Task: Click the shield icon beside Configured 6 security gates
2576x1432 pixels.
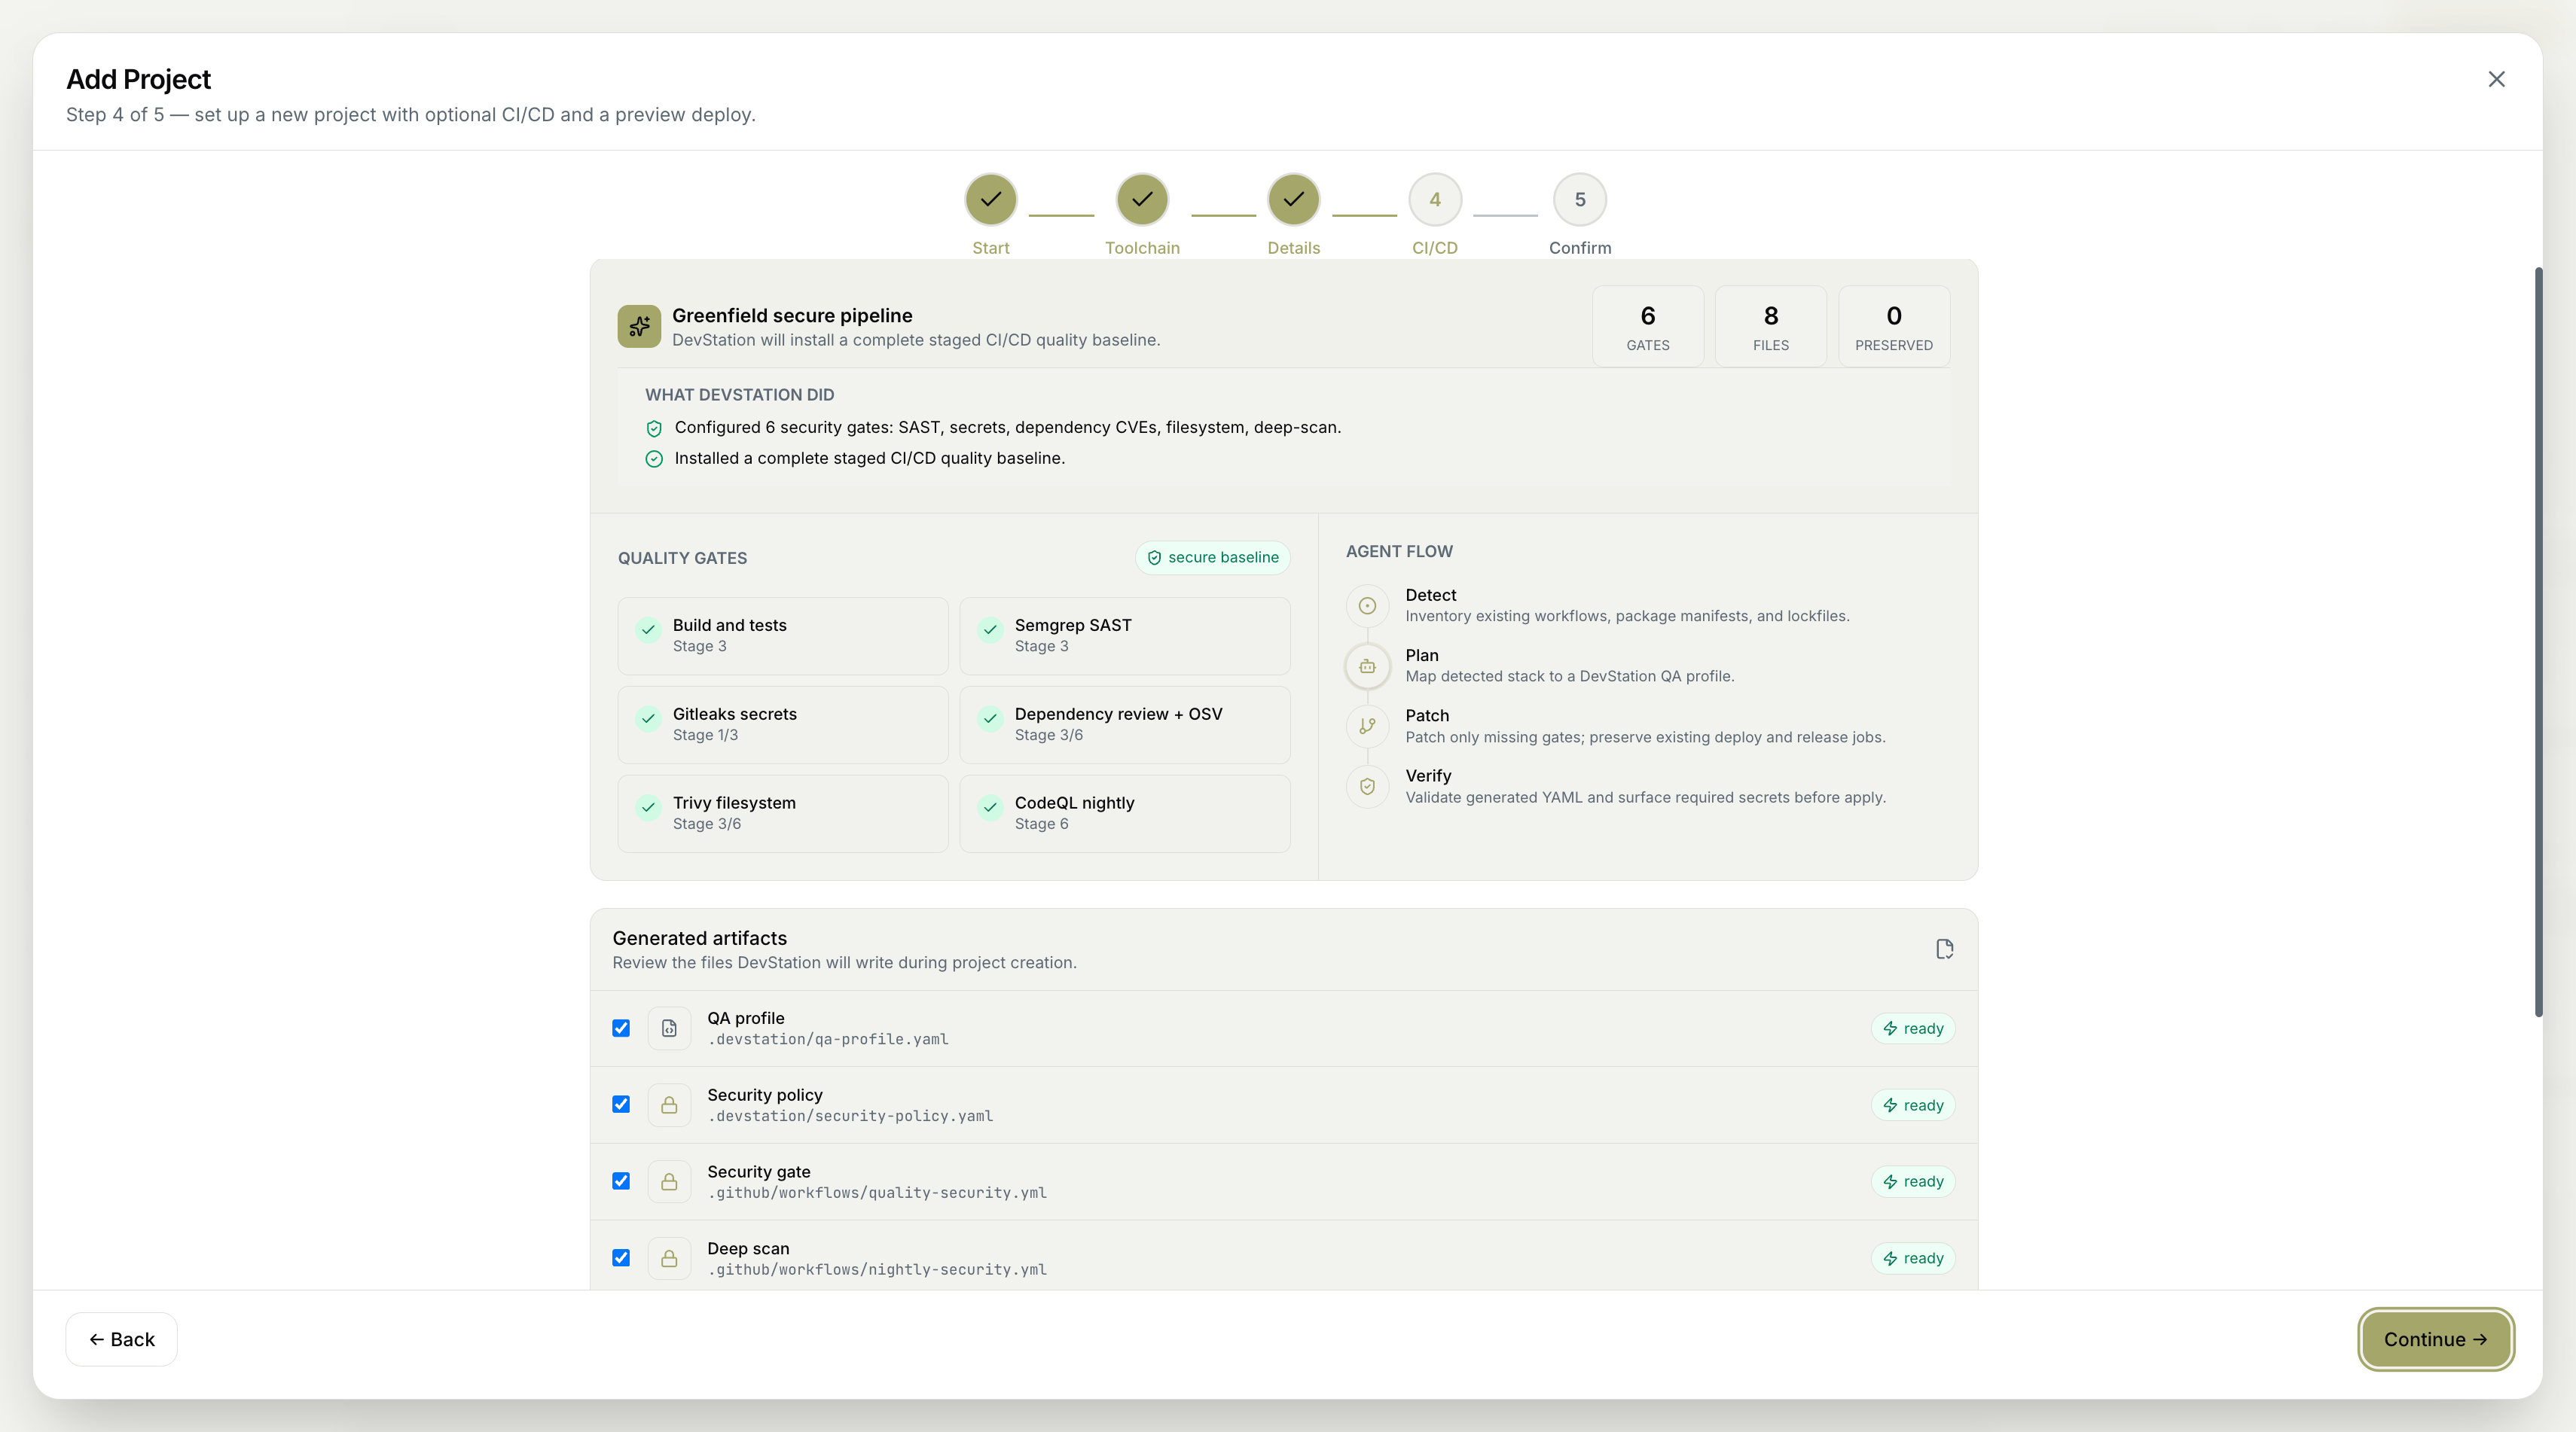Action: click(654, 428)
